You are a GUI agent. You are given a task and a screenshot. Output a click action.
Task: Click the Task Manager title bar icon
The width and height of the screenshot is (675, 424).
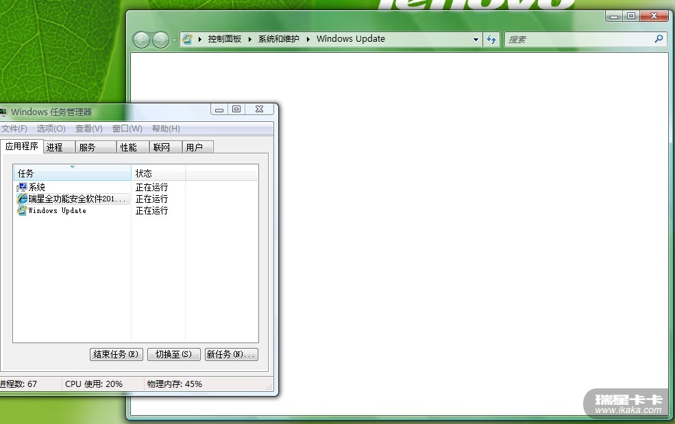pyautogui.click(x=3, y=112)
